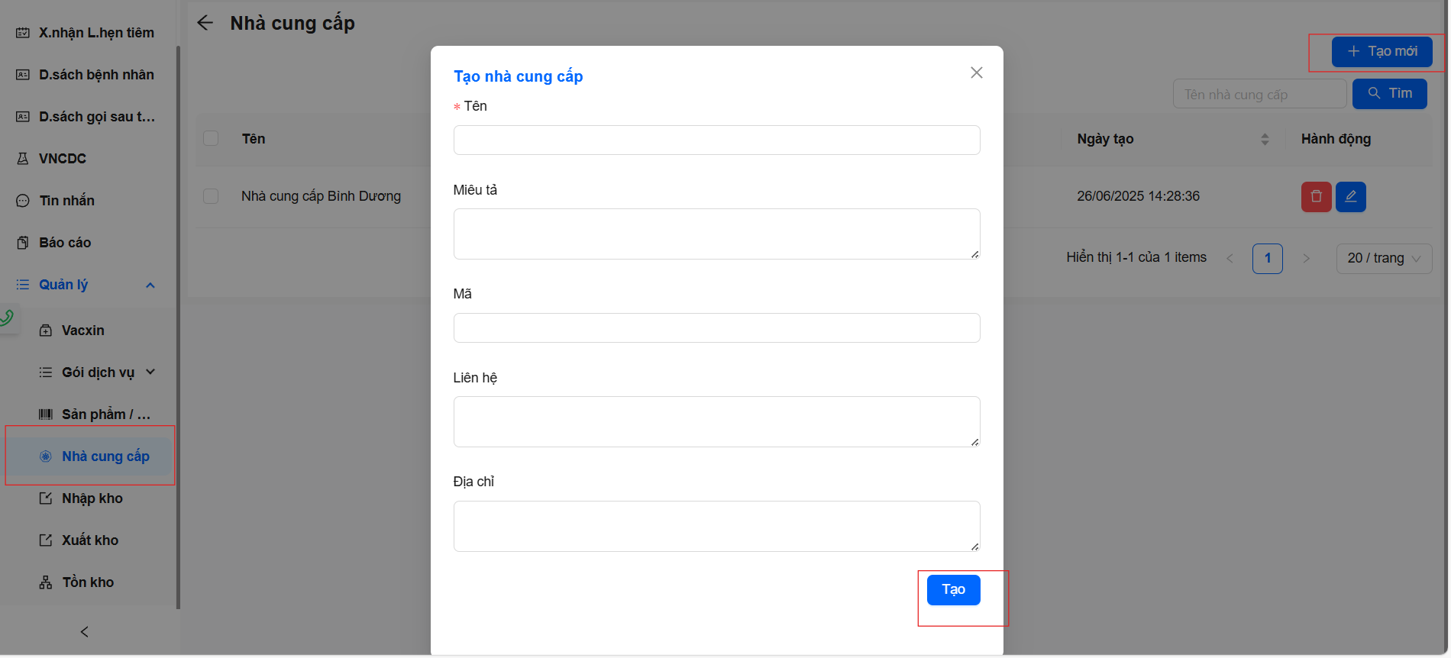Click the Tạo submit button
This screenshot has width=1451, height=658.
pyautogui.click(x=953, y=590)
